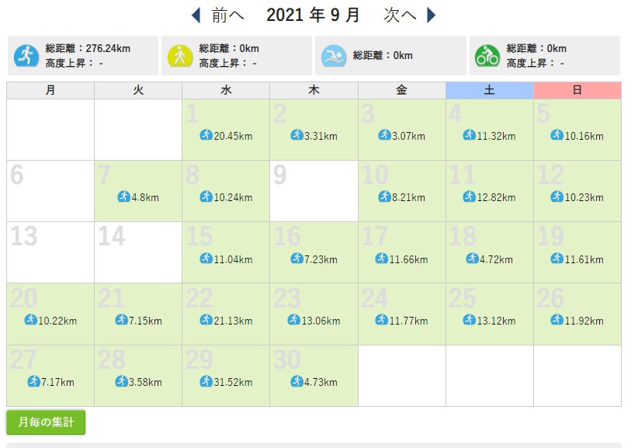
Task: Select the empty day 6 cell
Action: point(50,191)
